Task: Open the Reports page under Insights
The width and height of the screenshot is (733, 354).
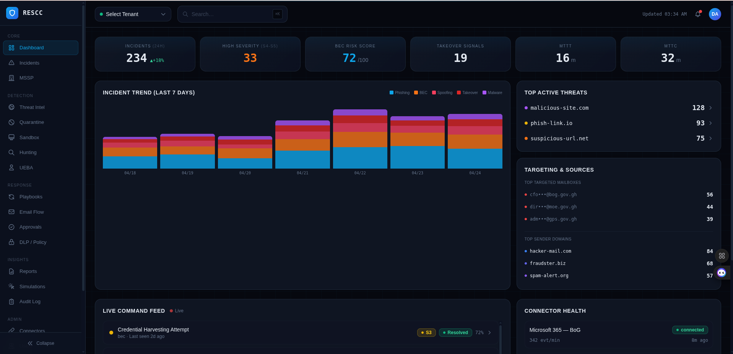Action: (x=28, y=271)
